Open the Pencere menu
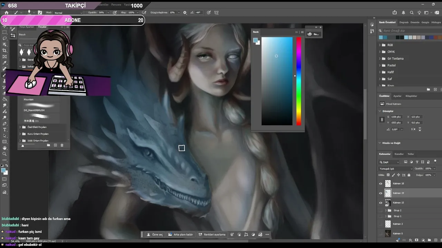 (x=116, y=5)
